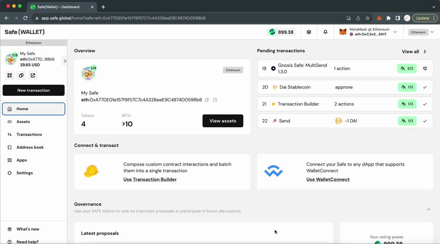440x244 pixels.
Task: Click the SAFE token balance 899.38
Action: point(281,32)
